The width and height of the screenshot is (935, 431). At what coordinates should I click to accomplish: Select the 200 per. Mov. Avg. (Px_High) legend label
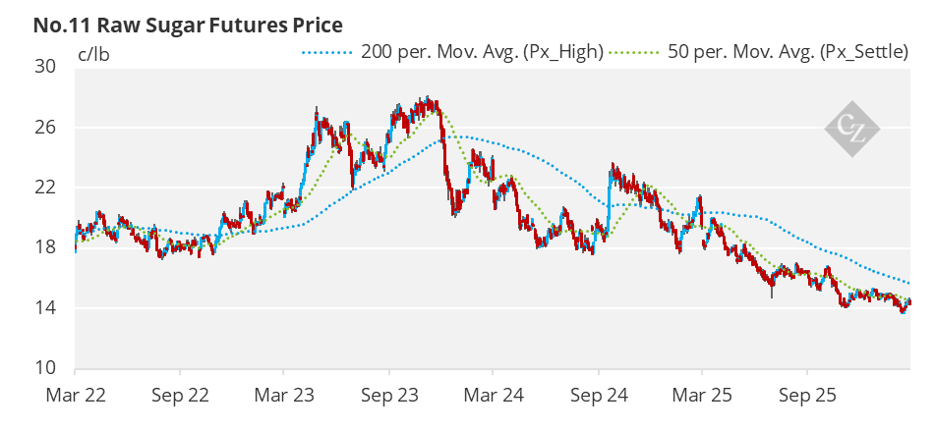pyautogui.click(x=482, y=52)
